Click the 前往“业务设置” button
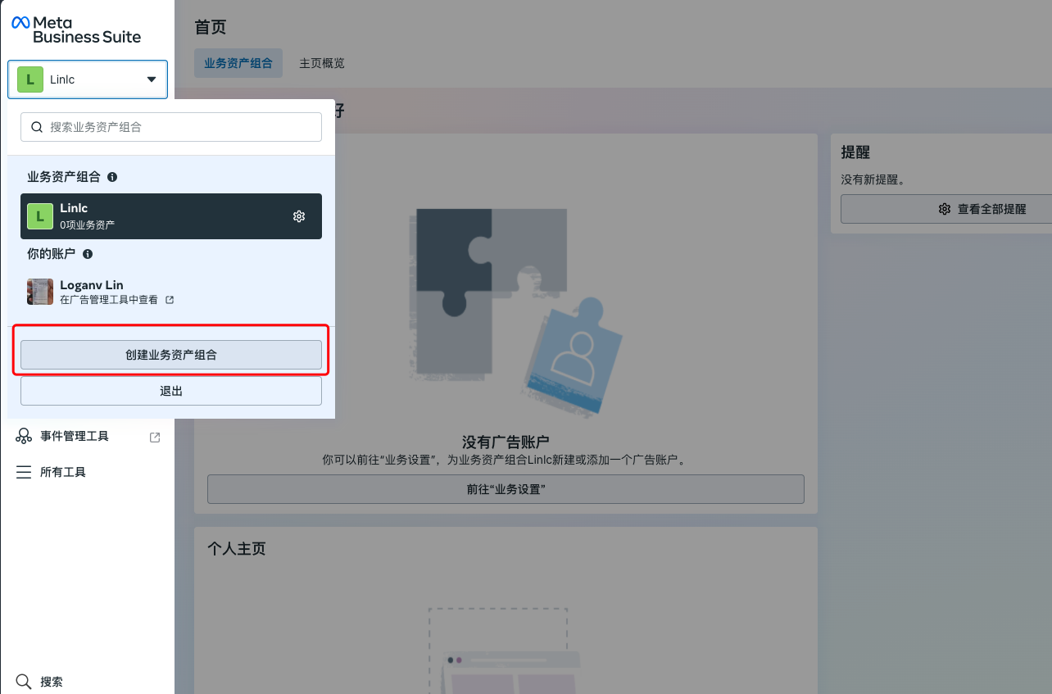This screenshot has width=1052, height=694. click(506, 489)
